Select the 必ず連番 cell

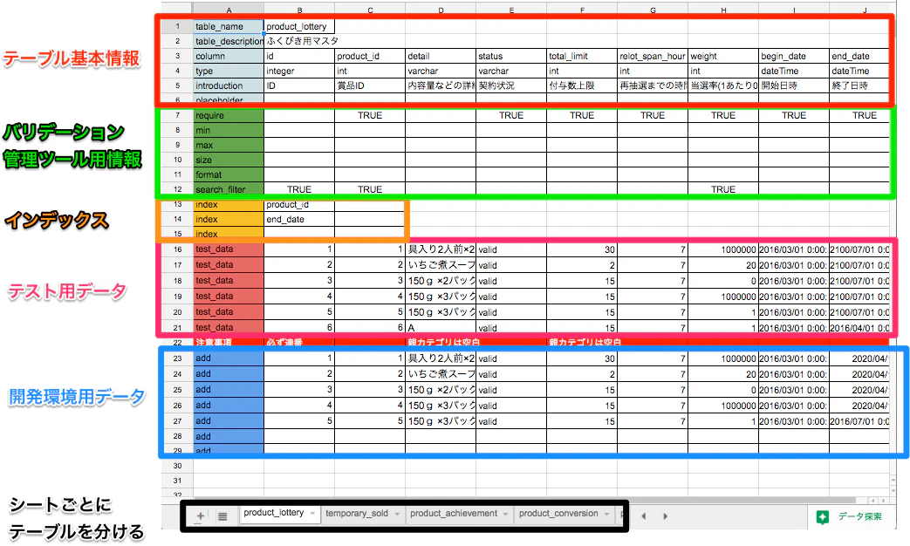[299, 342]
